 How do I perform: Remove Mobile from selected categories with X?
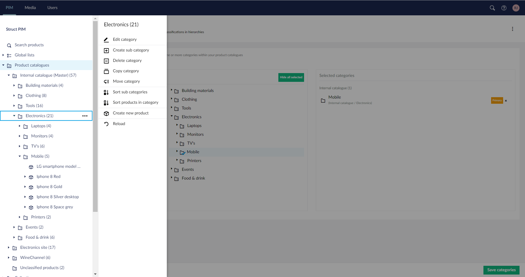click(506, 101)
